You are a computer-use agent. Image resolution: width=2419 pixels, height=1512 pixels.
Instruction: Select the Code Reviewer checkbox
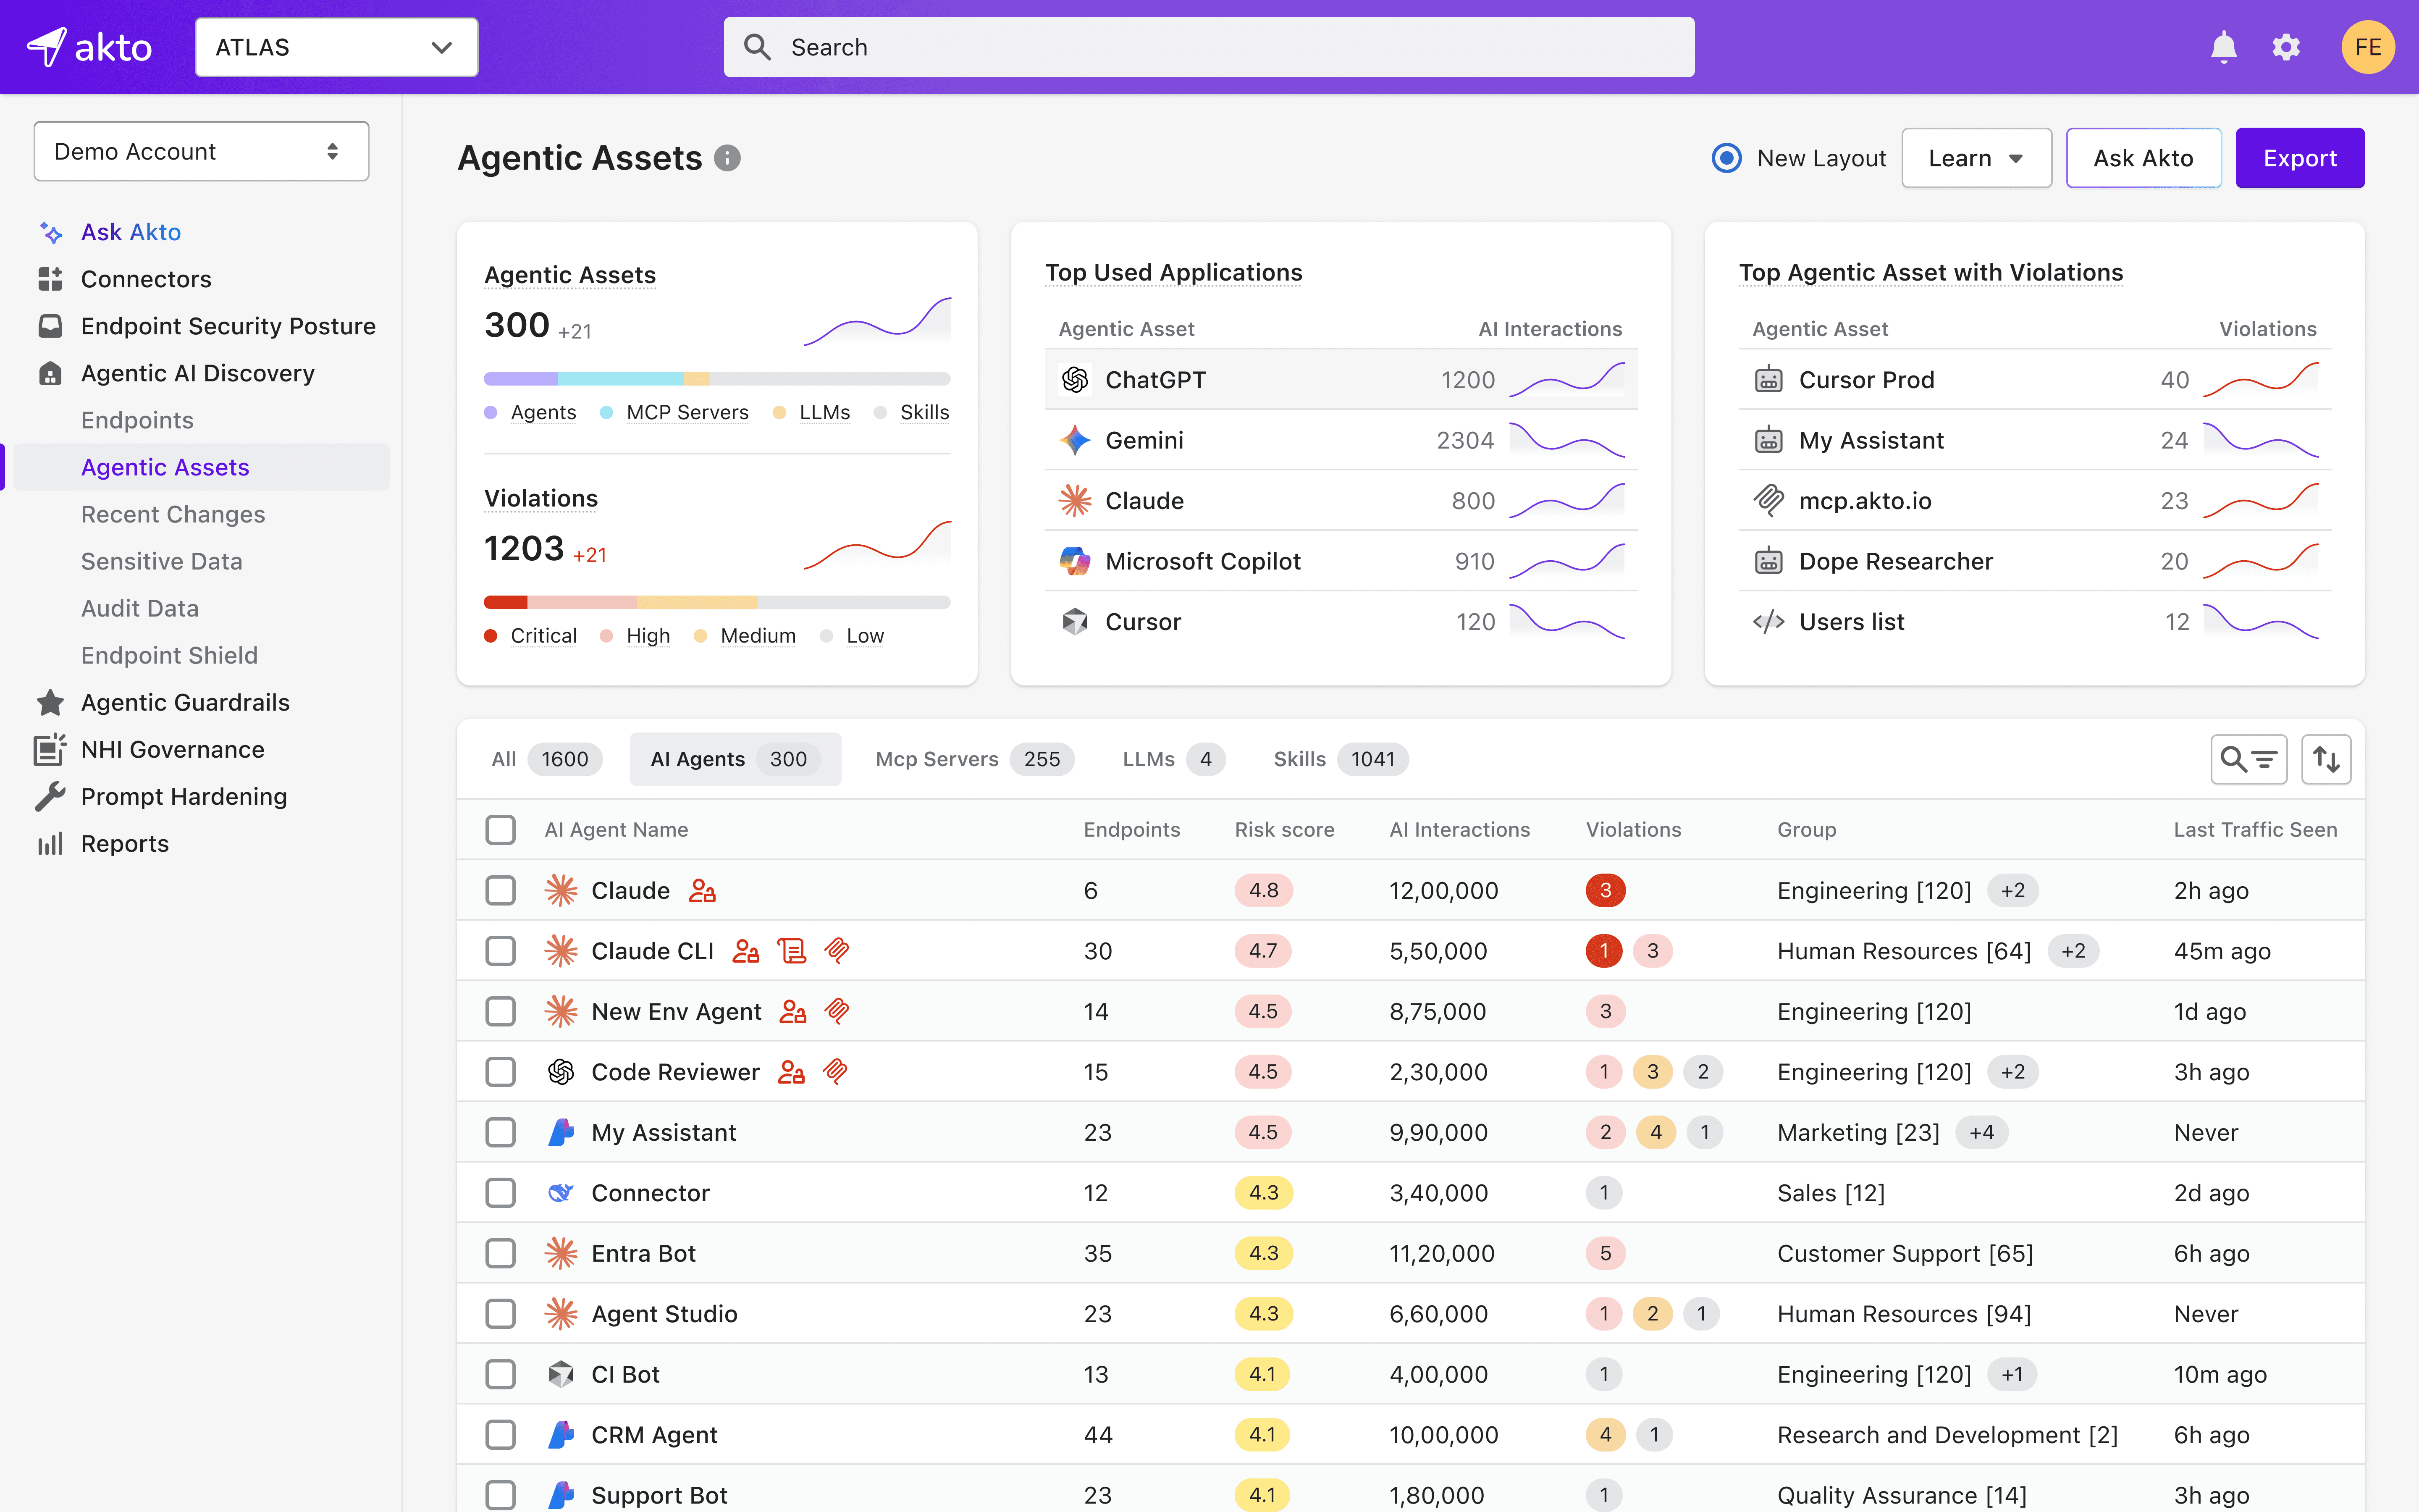[x=500, y=1072]
